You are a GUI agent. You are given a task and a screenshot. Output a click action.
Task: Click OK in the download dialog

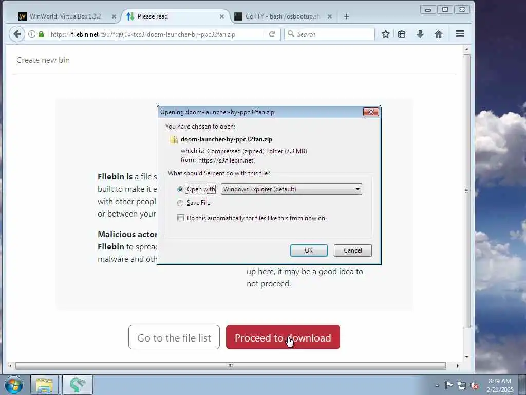tap(309, 250)
